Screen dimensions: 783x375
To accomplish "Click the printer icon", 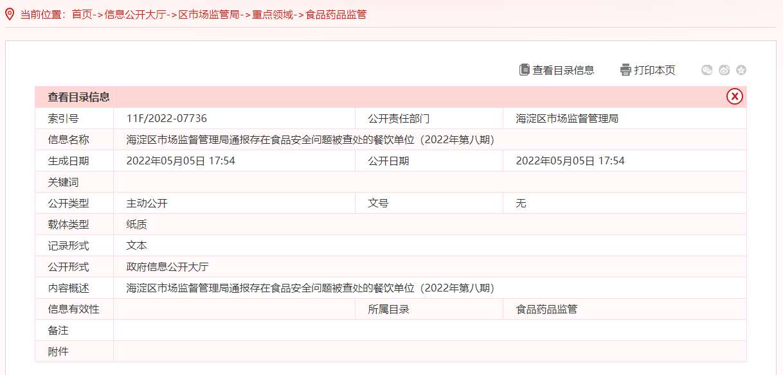I will pos(625,70).
